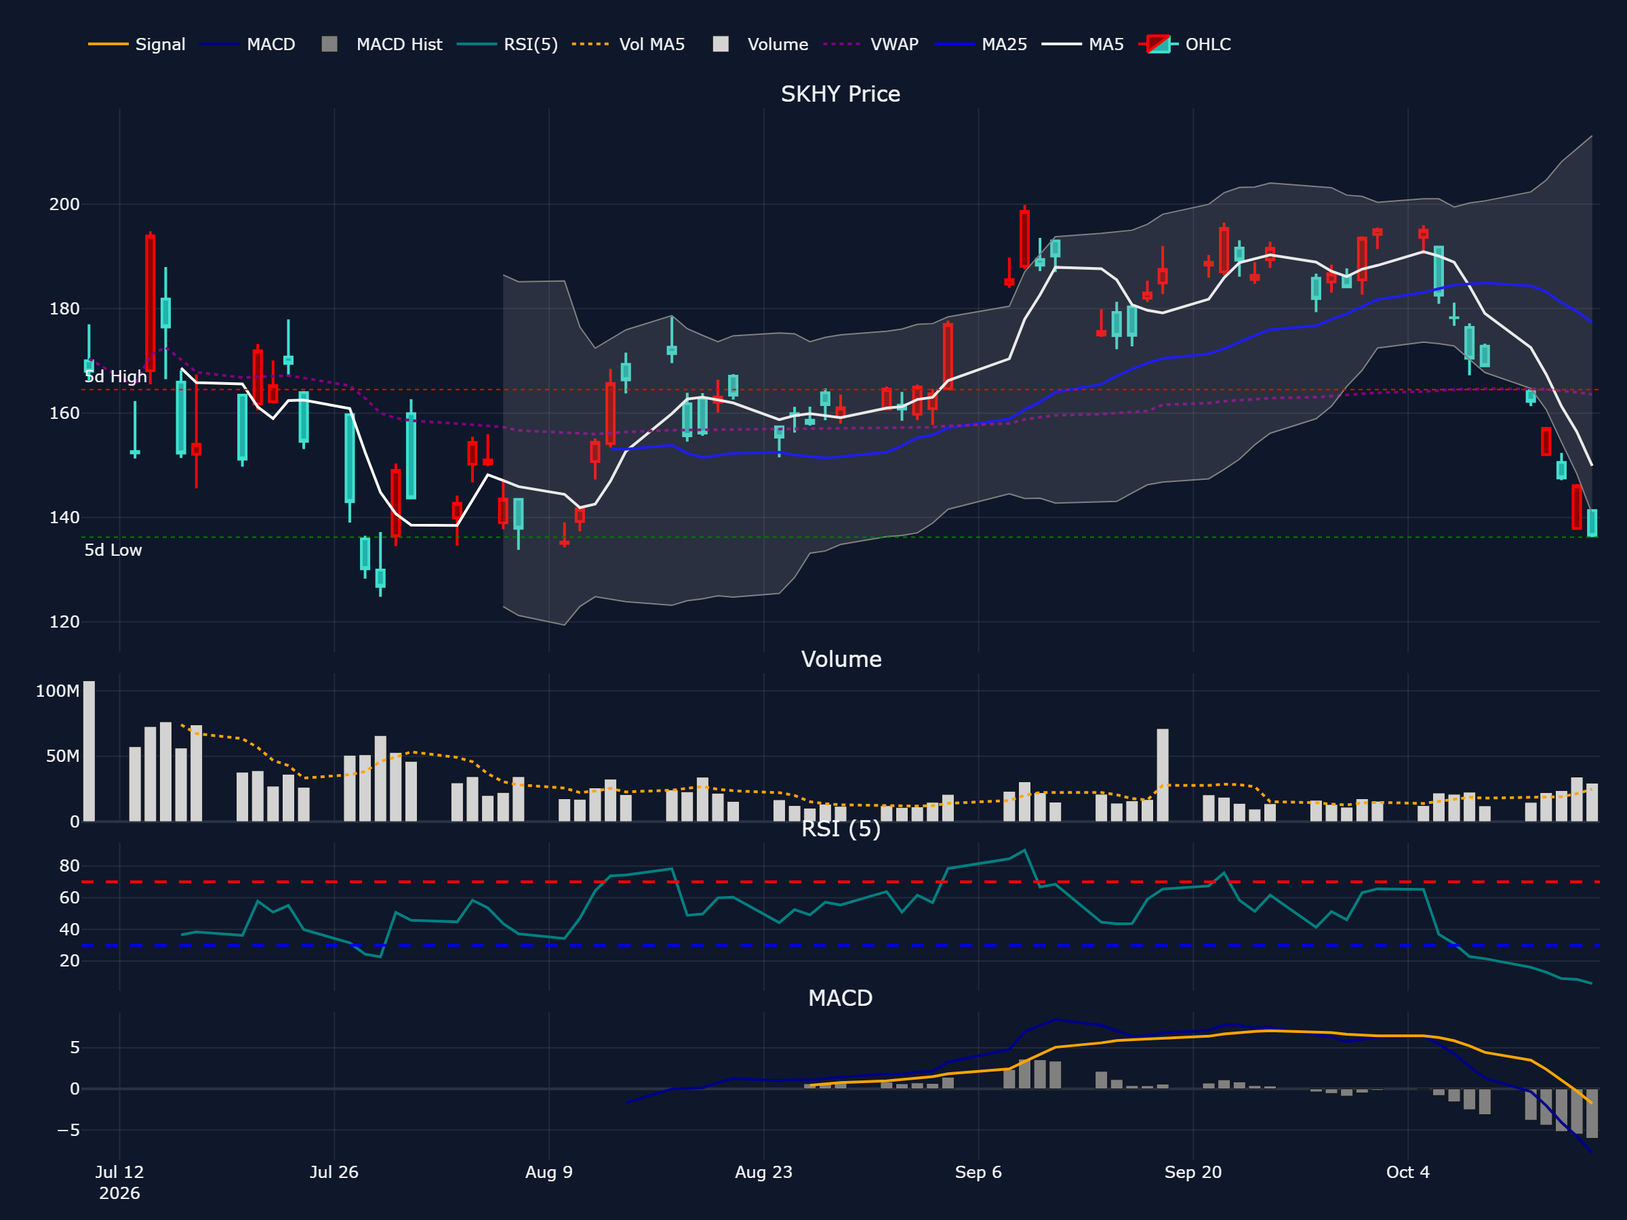Toggle the Volume legend entry
The height and width of the screenshot is (1220, 1627).
[761, 44]
